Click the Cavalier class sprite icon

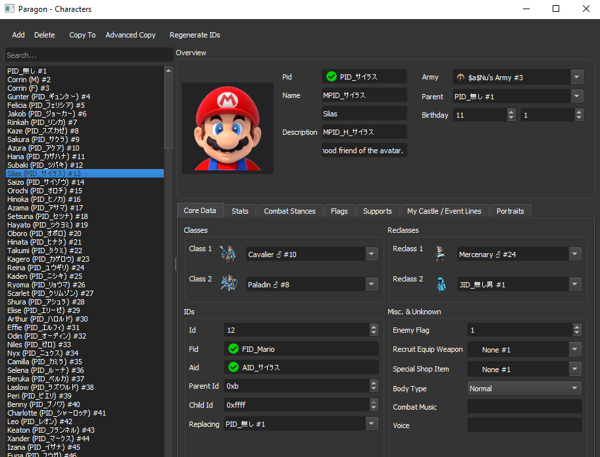pyautogui.click(x=228, y=254)
